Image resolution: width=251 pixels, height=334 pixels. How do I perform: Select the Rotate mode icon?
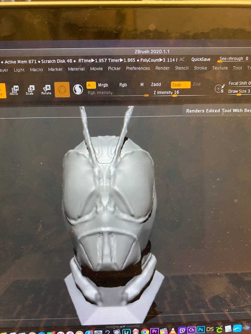pos(46,90)
